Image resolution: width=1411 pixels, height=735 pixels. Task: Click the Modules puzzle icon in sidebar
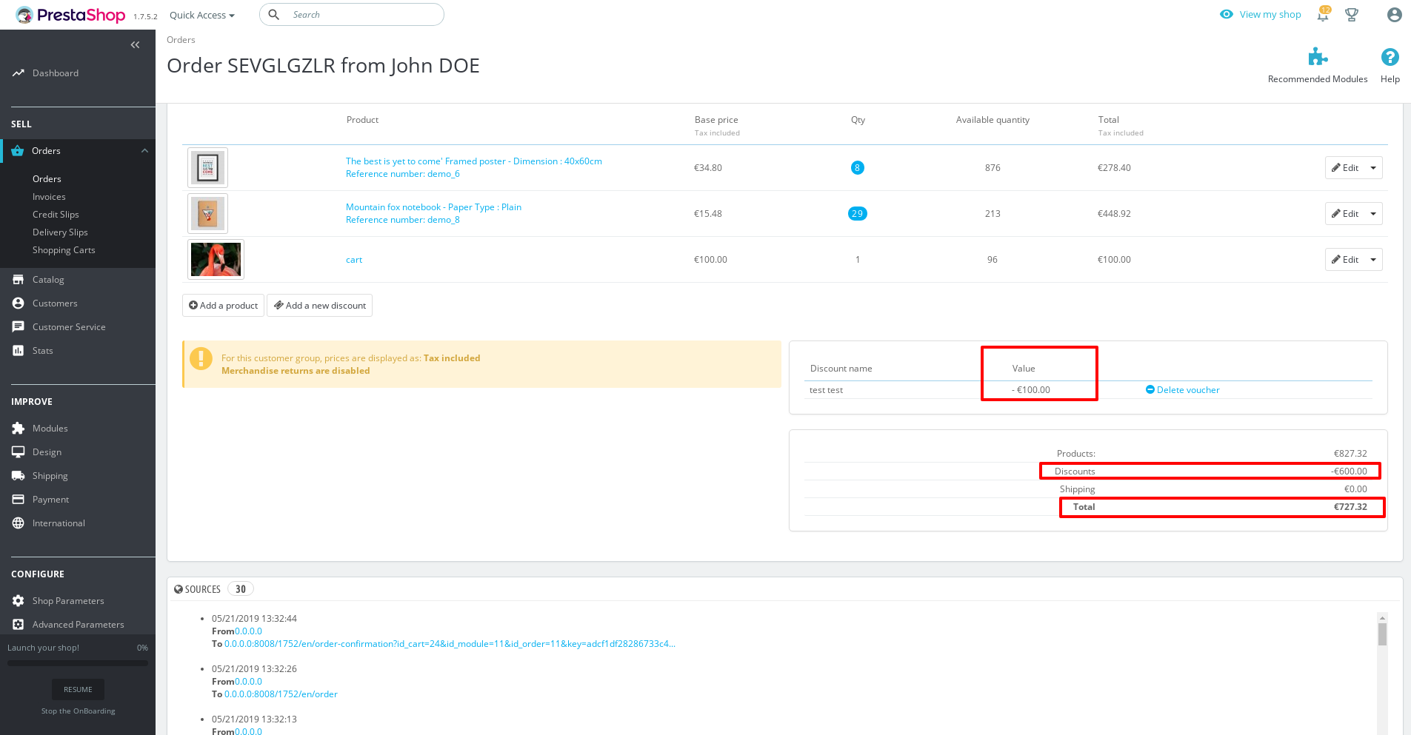tap(18, 429)
